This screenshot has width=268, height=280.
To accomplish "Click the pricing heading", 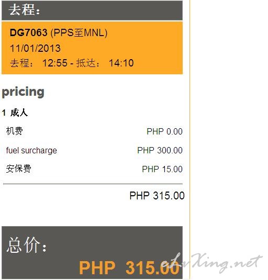I will (23, 92).
